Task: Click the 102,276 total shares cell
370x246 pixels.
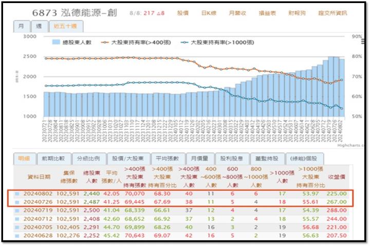Action: tap(68, 236)
